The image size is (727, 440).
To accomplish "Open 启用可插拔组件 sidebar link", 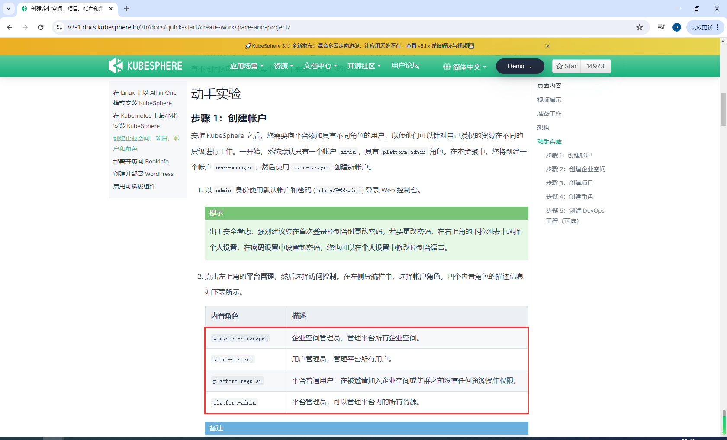I will point(134,186).
